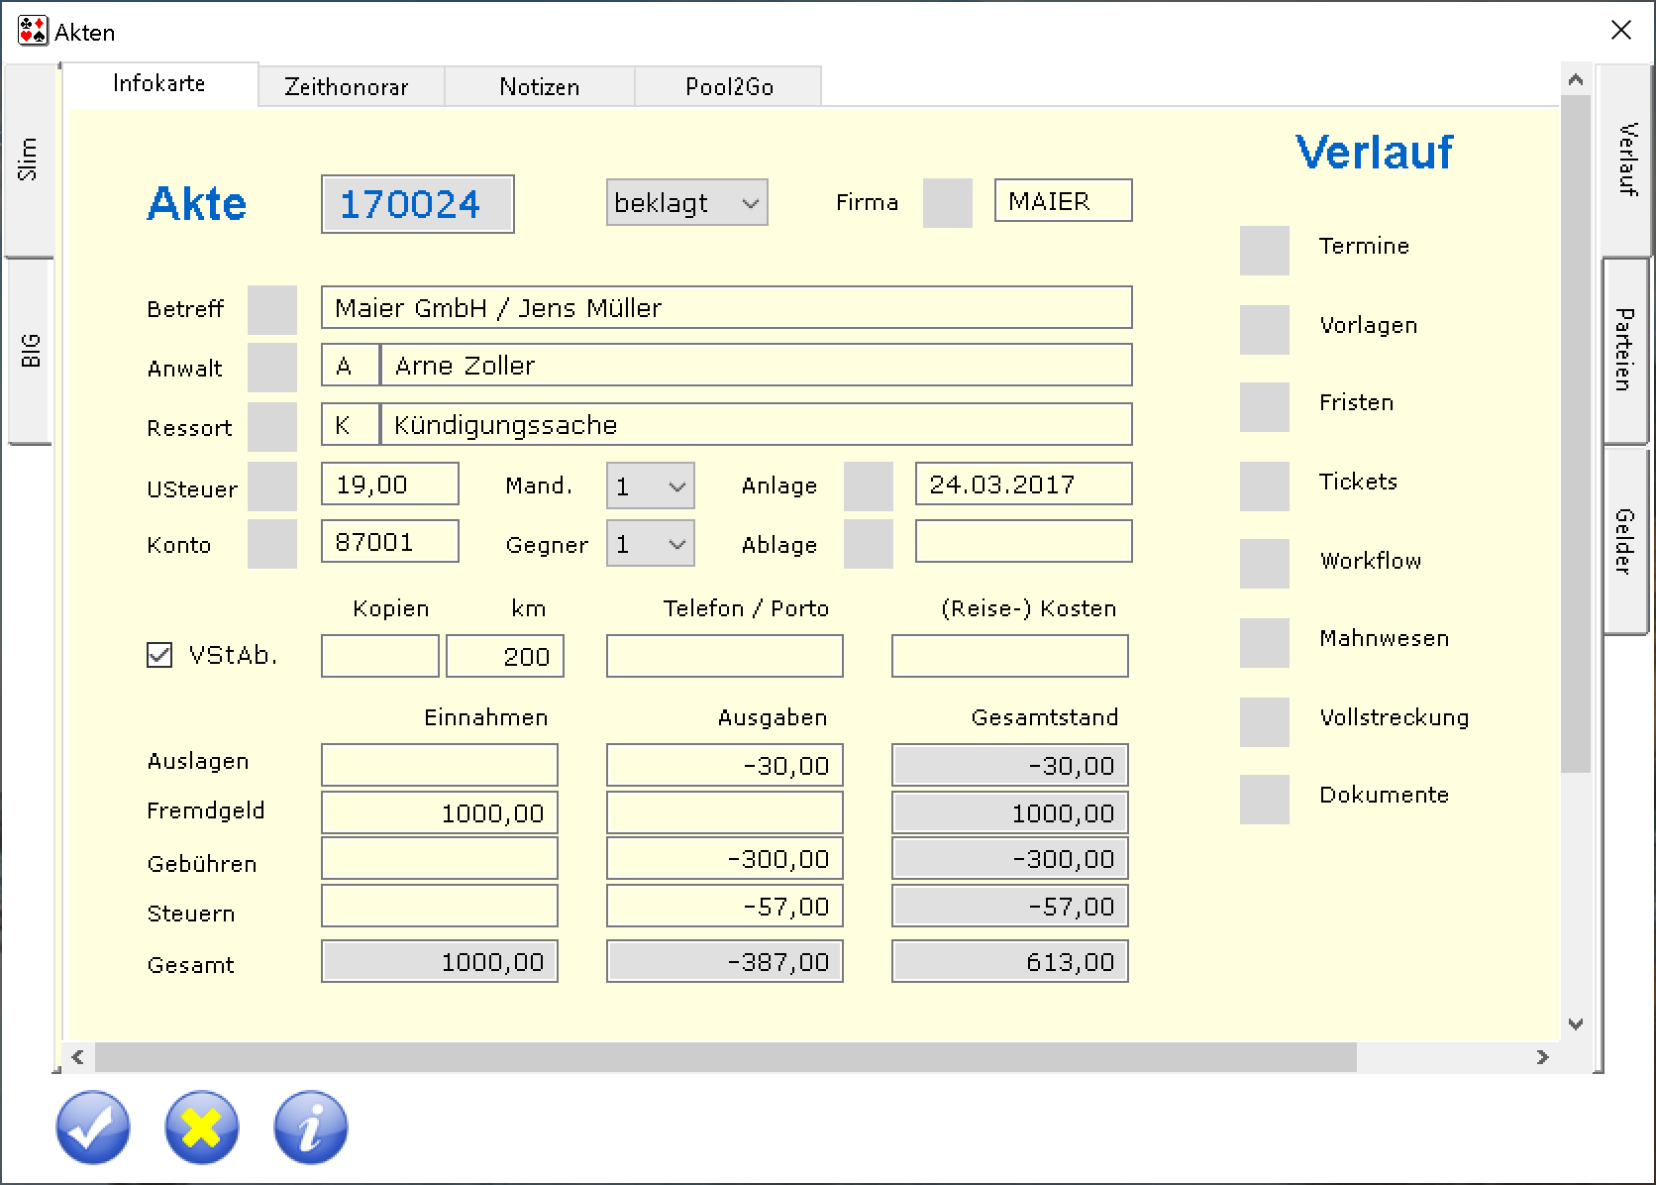Open Mahnwesen via its gray square button
The image size is (1656, 1185).
coord(1265,643)
